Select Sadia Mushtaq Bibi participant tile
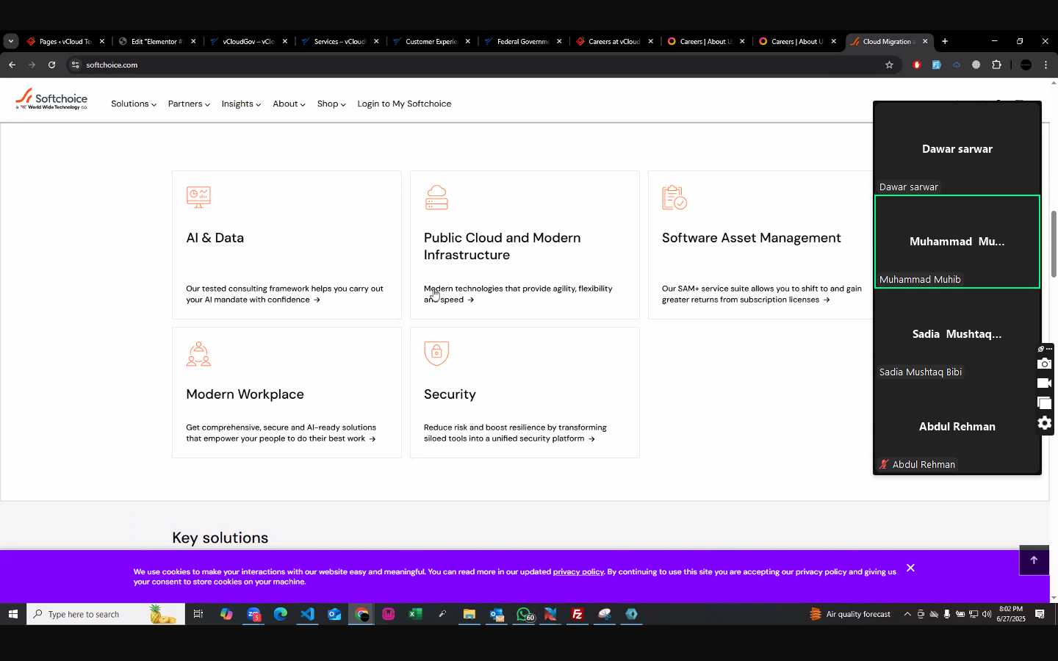The width and height of the screenshot is (1058, 661). (957, 334)
